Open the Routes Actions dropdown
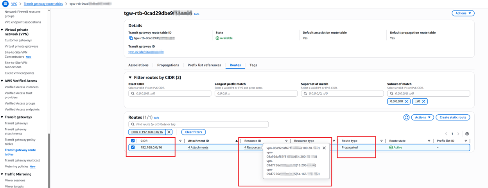 pyautogui.click(x=423, y=117)
